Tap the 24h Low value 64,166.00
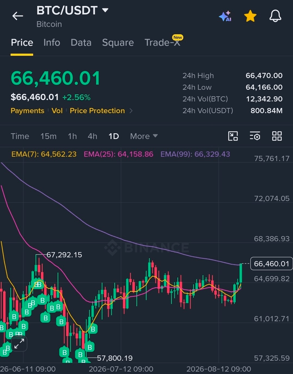This screenshot has width=293, height=374. coord(264,87)
